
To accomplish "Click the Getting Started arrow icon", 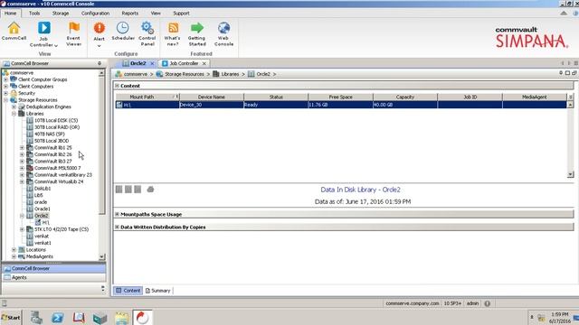I will [x=197, y=28].
